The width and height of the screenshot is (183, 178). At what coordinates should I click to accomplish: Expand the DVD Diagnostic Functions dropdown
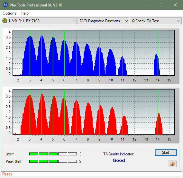103,21
